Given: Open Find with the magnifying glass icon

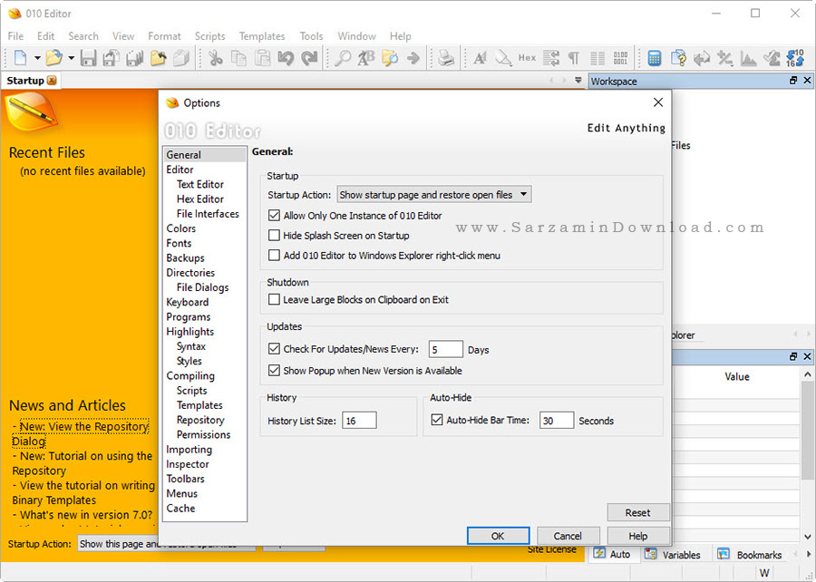Looking at the screenshot, I should click(343, 58).
